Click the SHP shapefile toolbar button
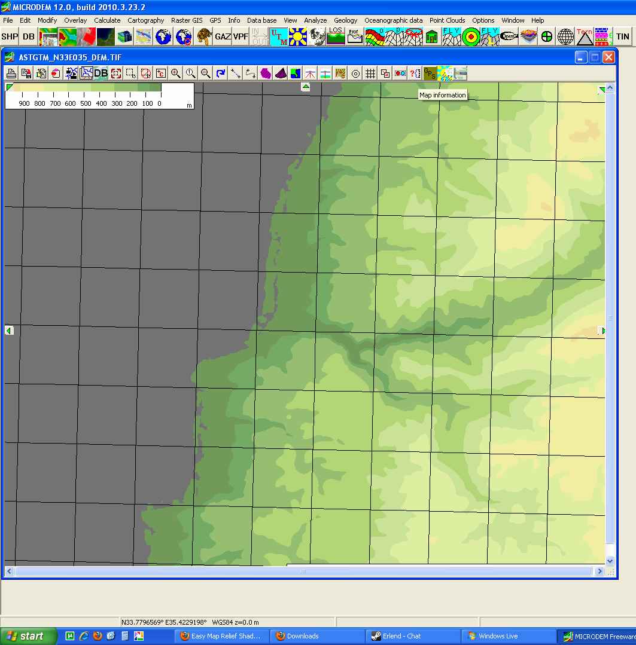The image size is (636, 645). (x=10, y=36)
